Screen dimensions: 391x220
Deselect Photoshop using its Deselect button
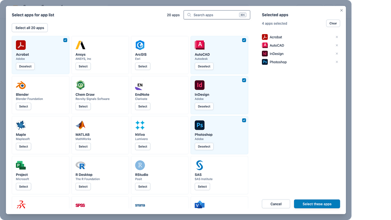[x=204, y=146]
